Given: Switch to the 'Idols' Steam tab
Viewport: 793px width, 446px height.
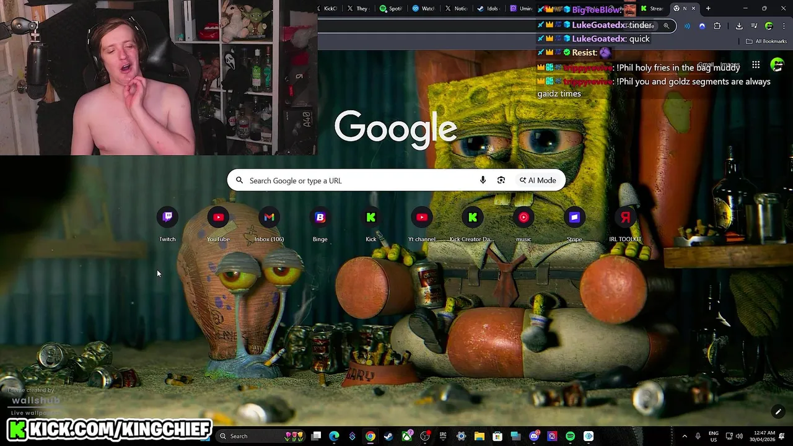Looking at the screenshot, I should point(489,9).
